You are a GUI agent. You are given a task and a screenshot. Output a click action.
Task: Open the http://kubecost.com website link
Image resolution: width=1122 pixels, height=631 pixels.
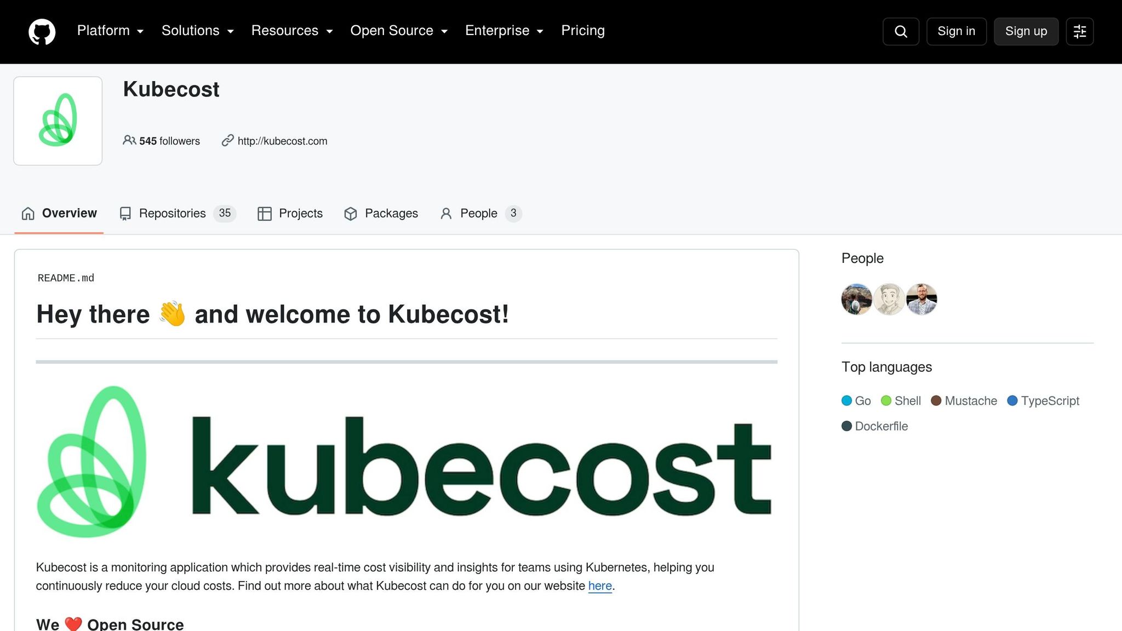coord(282,141)
